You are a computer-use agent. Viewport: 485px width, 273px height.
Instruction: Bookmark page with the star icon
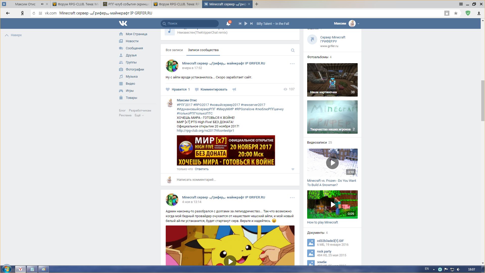(x=456, y=13)
